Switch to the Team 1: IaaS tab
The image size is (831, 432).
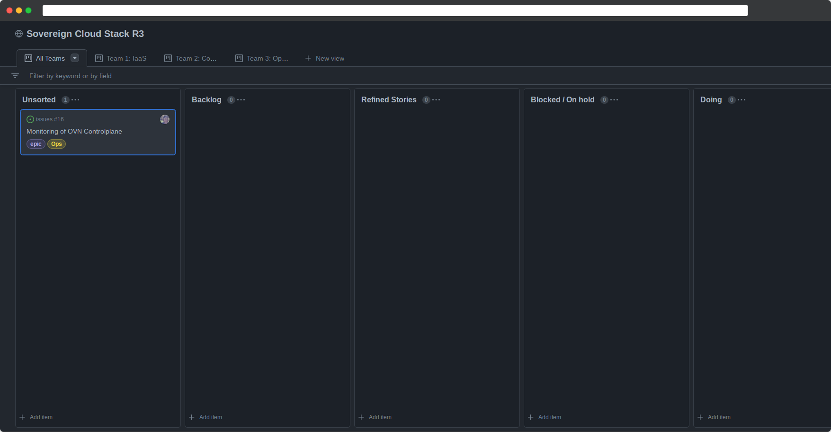pos(121,58)
